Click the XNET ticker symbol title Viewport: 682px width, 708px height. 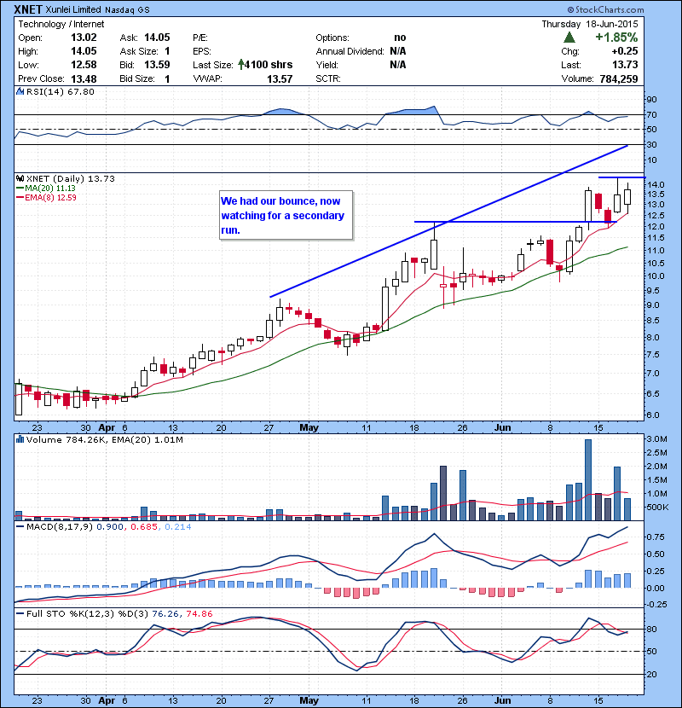[28, 9]
